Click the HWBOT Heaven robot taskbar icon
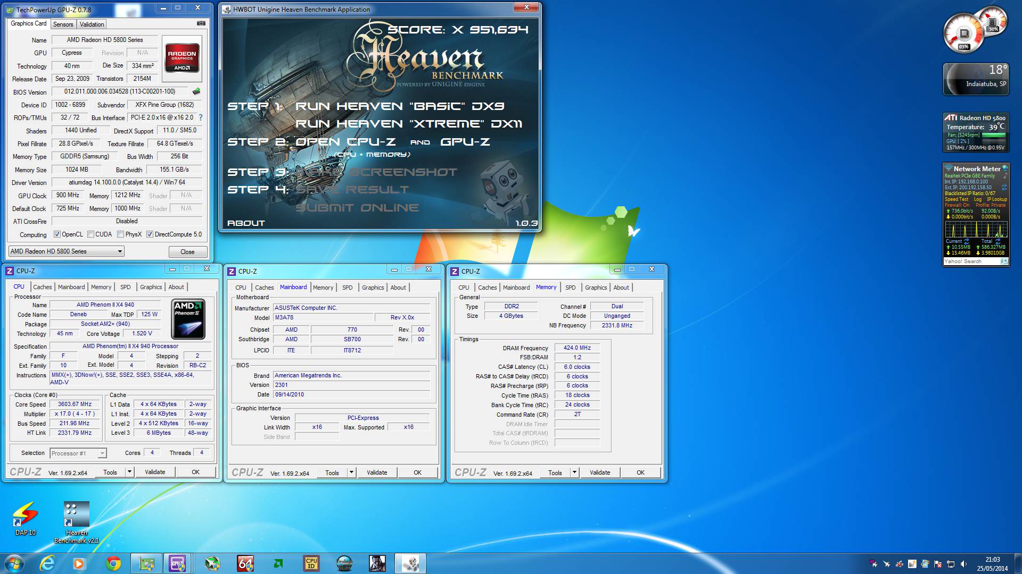The image size is (1022, 574). point(410,563)
